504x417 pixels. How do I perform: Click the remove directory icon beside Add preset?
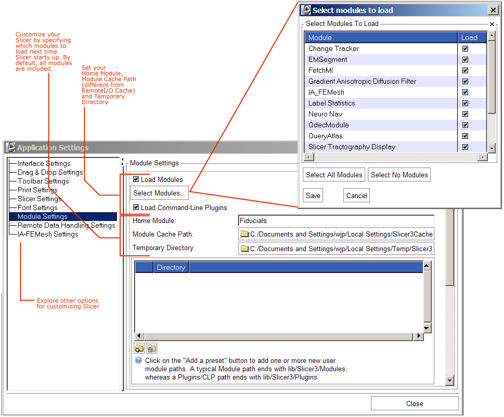[x=151, y=348]
